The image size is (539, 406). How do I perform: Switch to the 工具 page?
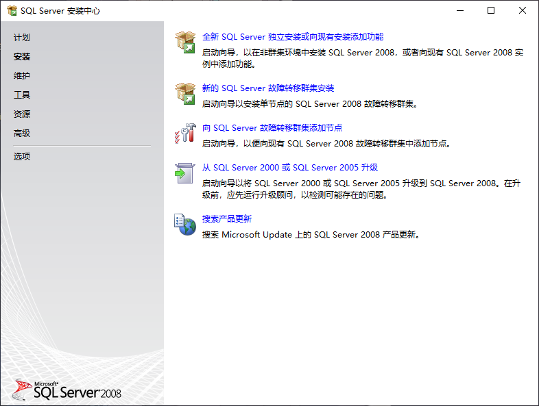click(x=22, y=95)
